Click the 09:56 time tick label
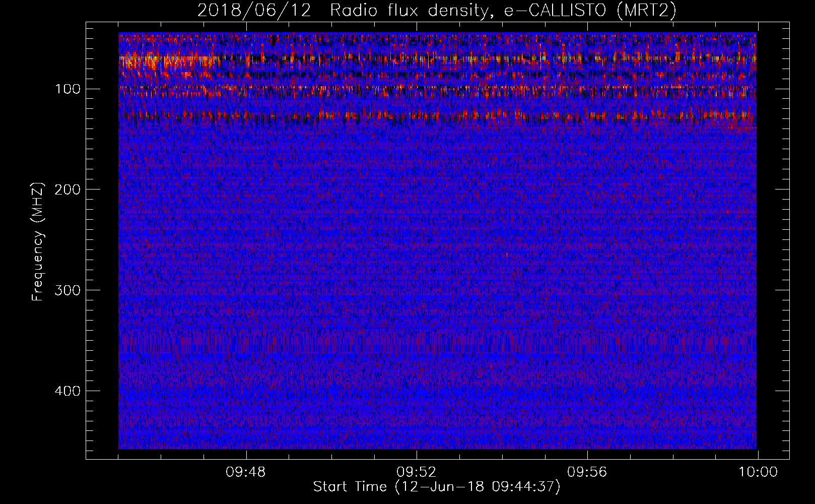The image size is (815, 504). [587, 472]
